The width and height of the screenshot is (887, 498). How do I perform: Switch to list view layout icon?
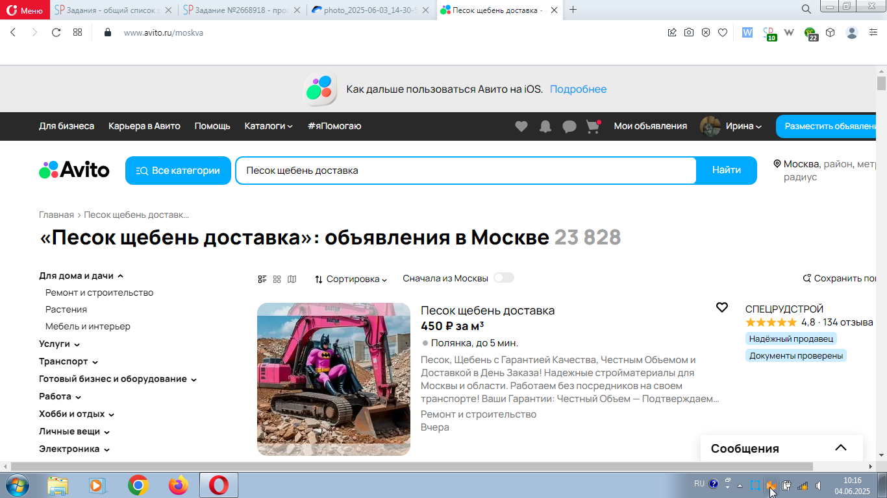pos(262,279)
